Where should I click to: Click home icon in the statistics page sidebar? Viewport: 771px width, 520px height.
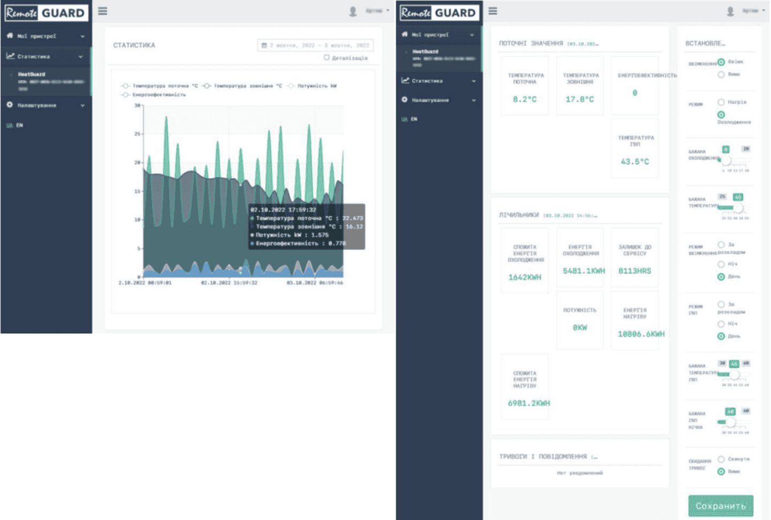(10, 36)
